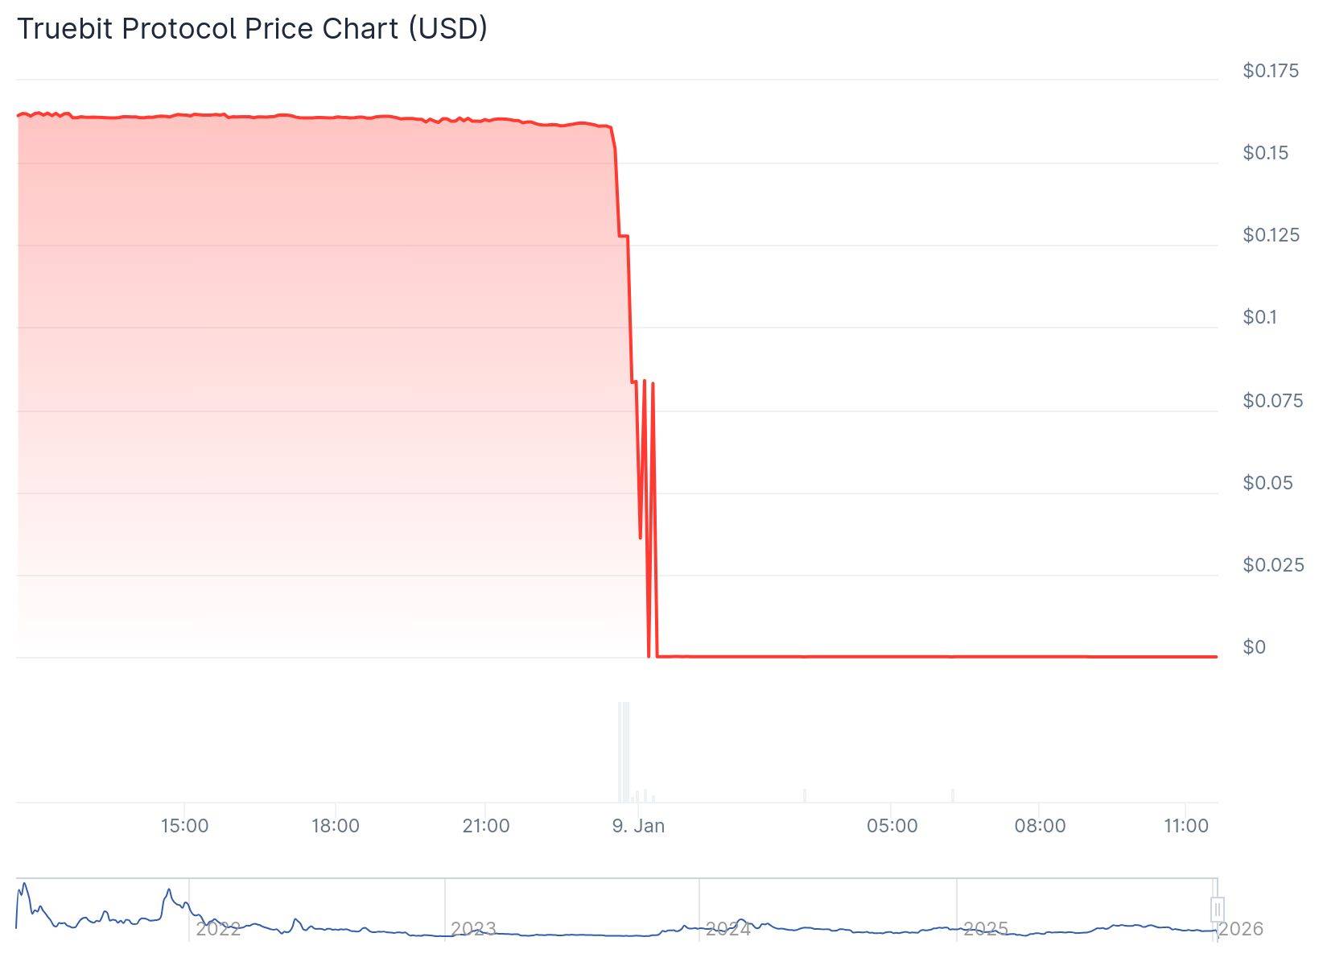Click the $0.125 price axis label

click(1271, 235)
